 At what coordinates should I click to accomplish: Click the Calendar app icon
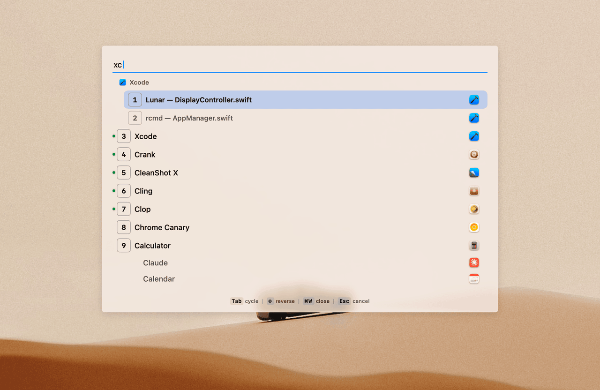474,279
